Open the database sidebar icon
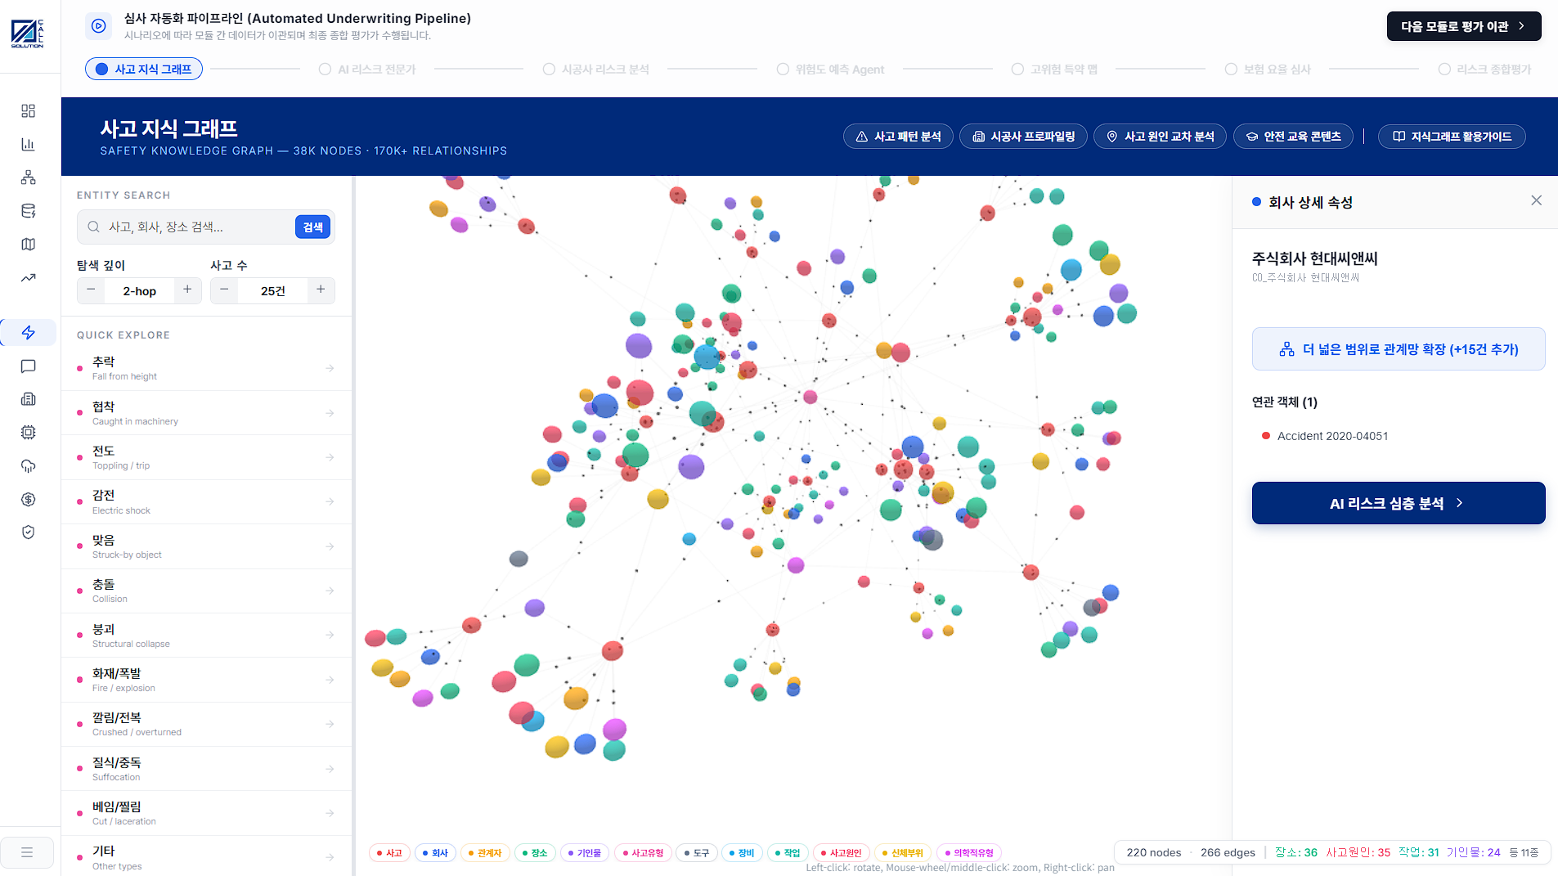1558x876 pixels. (x=29, y=211)
